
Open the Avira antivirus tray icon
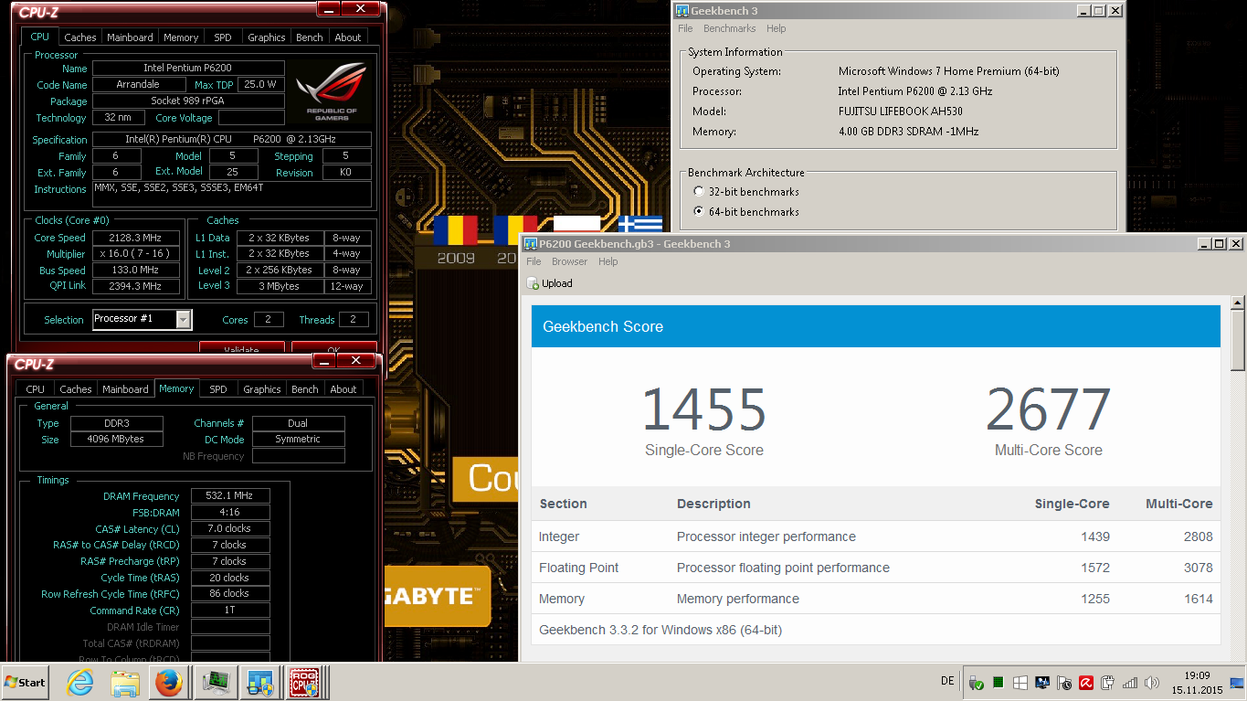1086,683
